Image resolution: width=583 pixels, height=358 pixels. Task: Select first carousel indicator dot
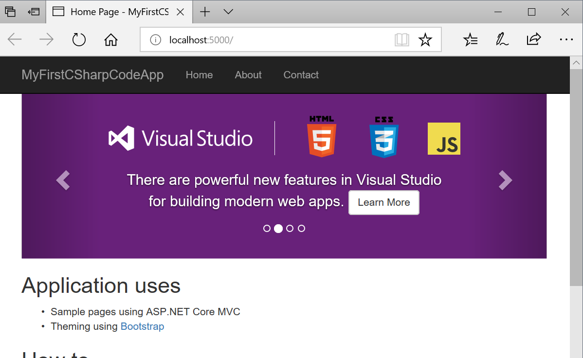(x=267, y=228)
